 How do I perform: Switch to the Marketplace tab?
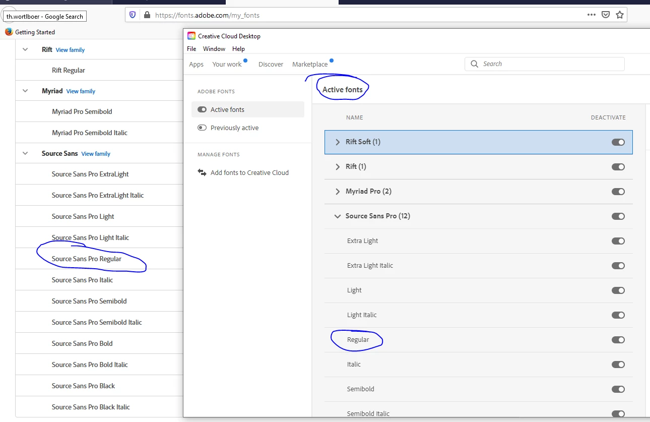tap(310, 64)
